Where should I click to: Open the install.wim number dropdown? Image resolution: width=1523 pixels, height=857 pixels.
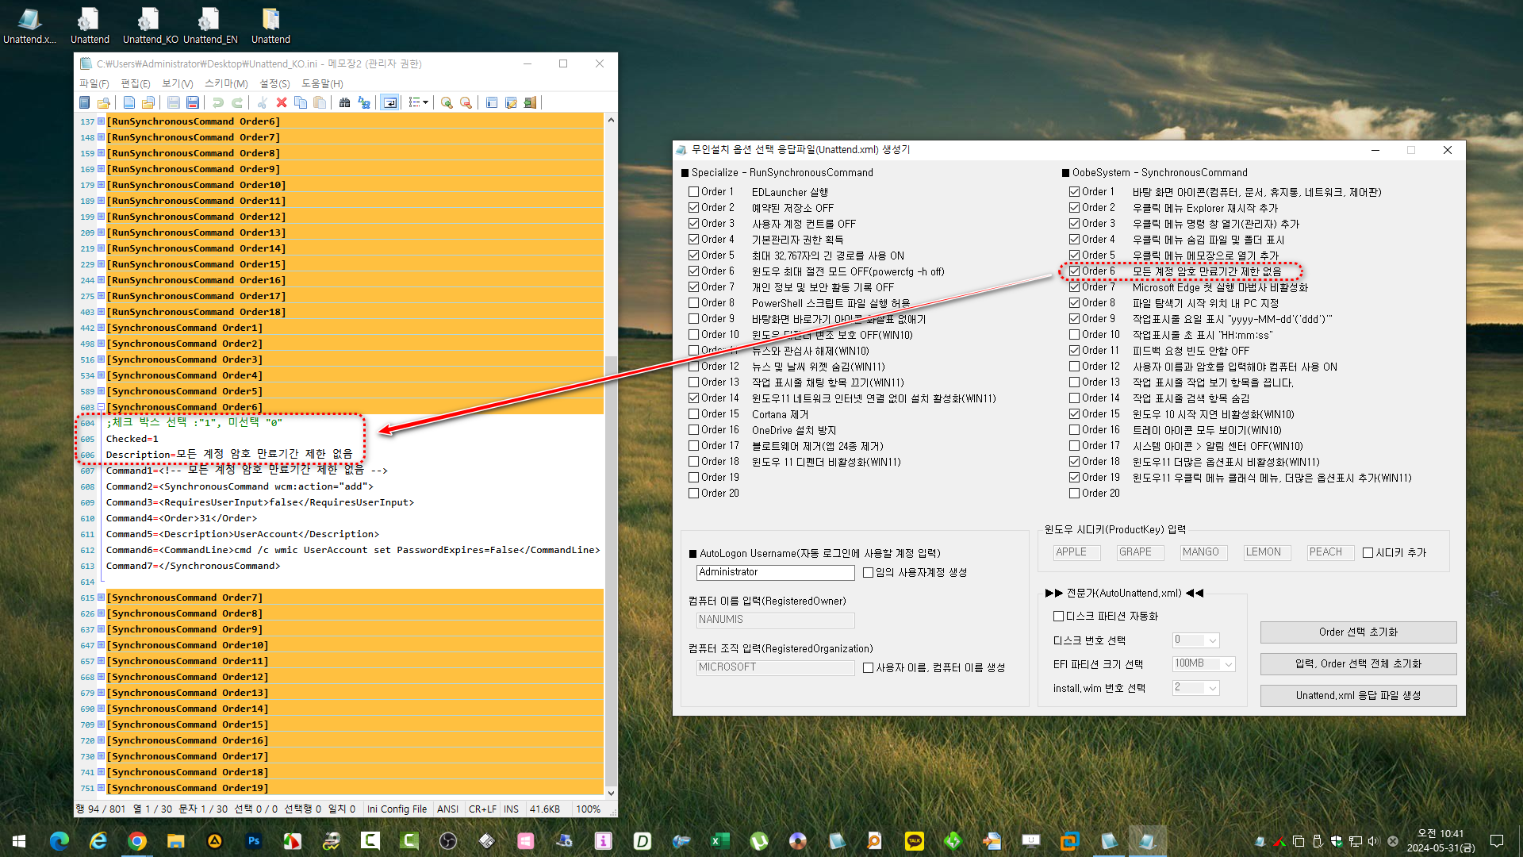(x=1195, y=687)
